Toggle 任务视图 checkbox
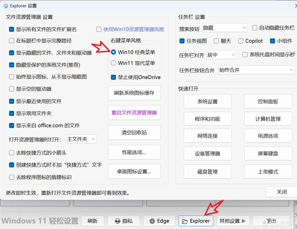 pos(182,41)
